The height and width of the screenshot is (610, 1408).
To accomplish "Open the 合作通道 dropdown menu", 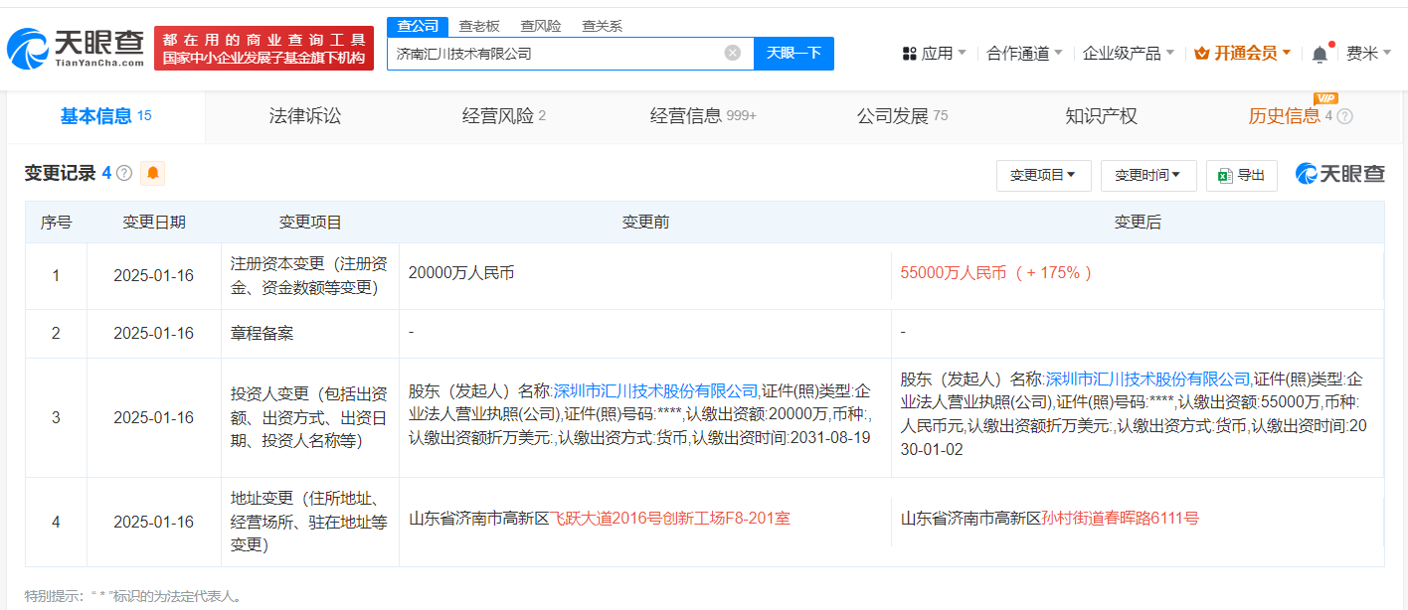I will 1024,53.
